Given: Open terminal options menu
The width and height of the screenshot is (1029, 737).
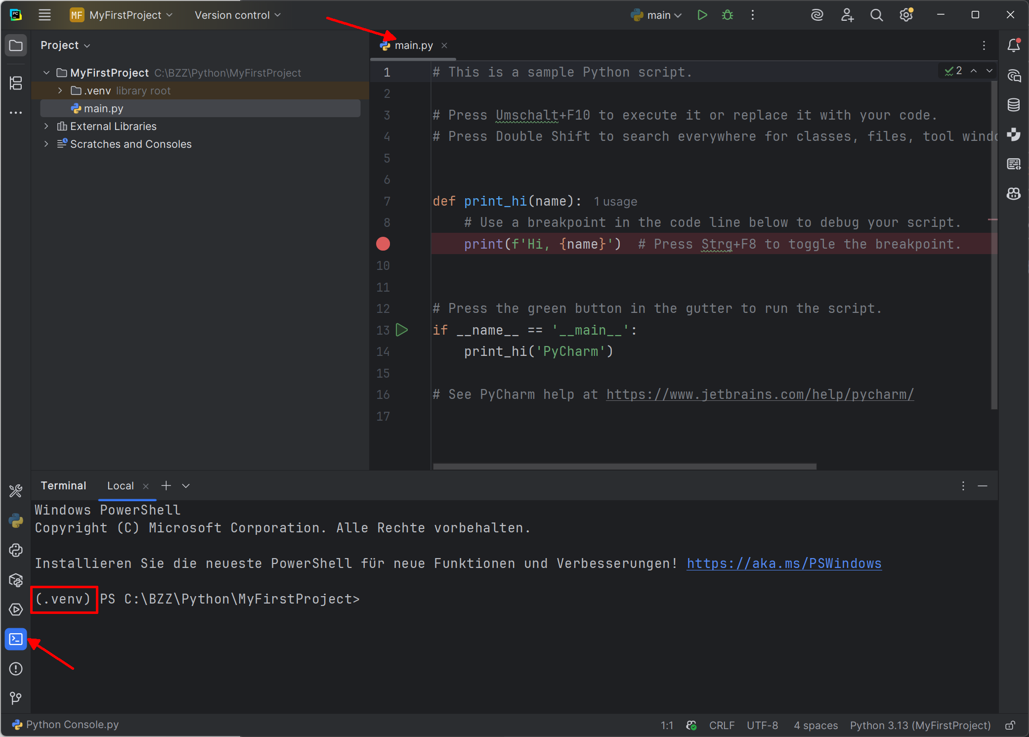Looking at the screenshot, I should tap(963, 486).
